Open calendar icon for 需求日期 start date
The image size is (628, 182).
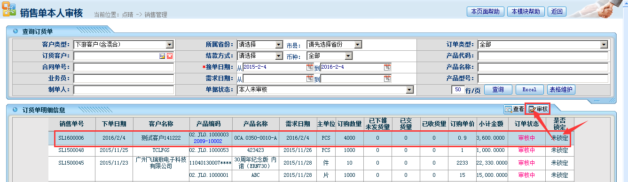309,79
